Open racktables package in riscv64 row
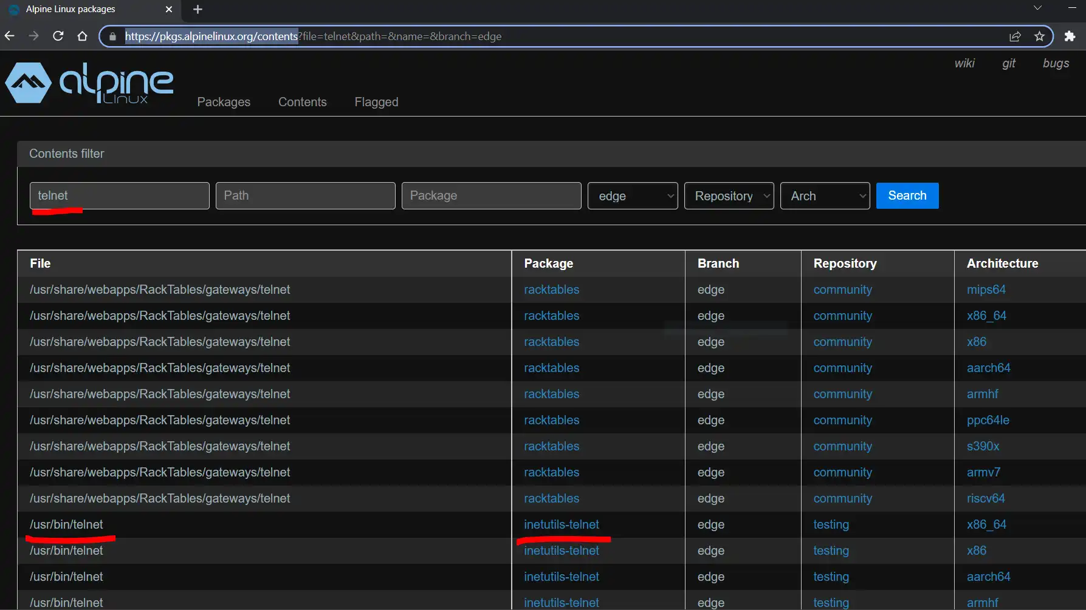This screenshot has width=1086, height=610. (x=552, y=498)
